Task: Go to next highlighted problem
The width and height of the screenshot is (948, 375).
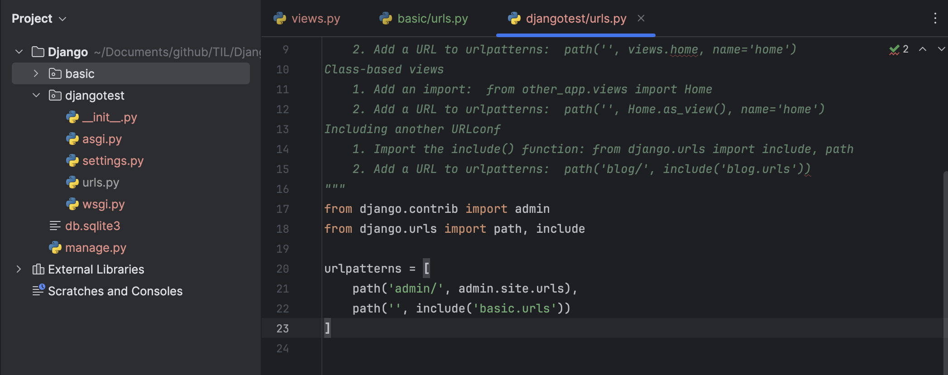Action: 941,49
